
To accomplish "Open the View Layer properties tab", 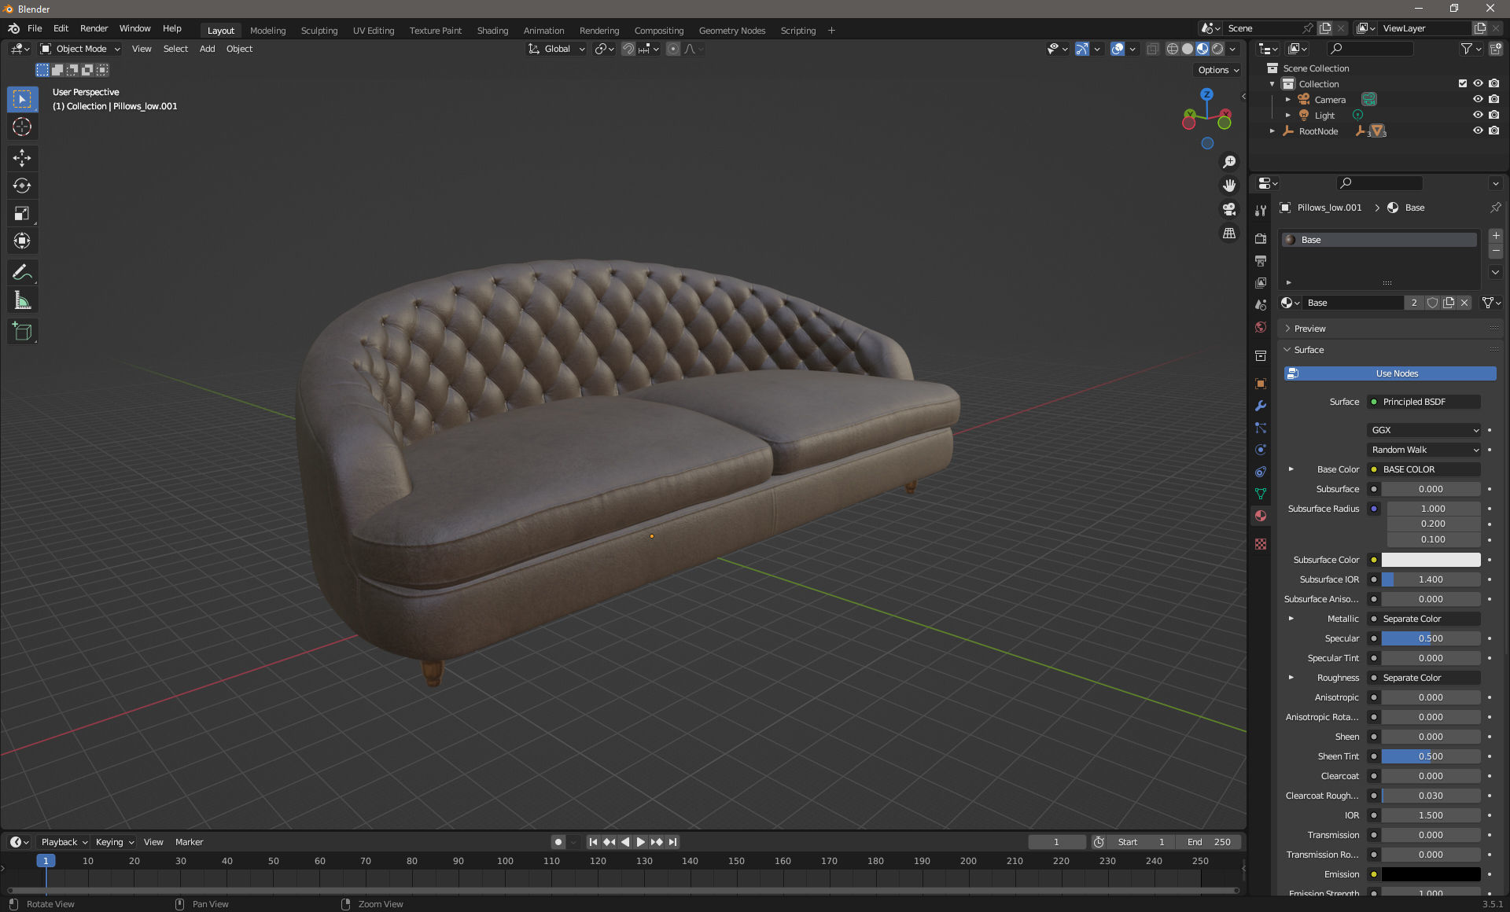I will (1261, 282).
